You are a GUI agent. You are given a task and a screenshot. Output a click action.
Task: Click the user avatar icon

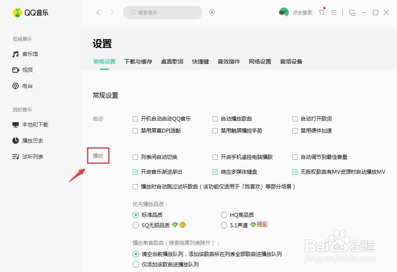(x=284, y=12)
